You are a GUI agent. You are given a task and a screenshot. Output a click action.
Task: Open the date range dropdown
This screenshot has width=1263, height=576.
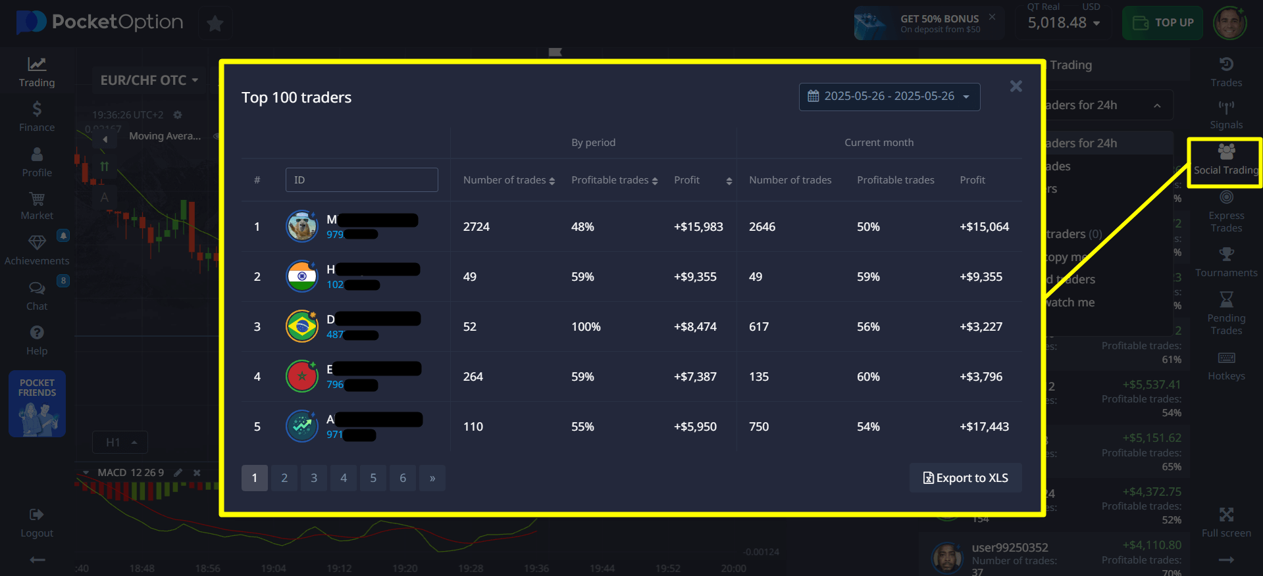(x=889, y=97)
